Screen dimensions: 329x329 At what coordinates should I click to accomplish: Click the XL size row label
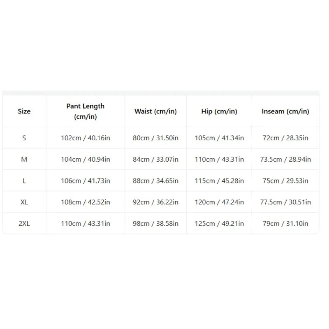[x=24, y=202]
